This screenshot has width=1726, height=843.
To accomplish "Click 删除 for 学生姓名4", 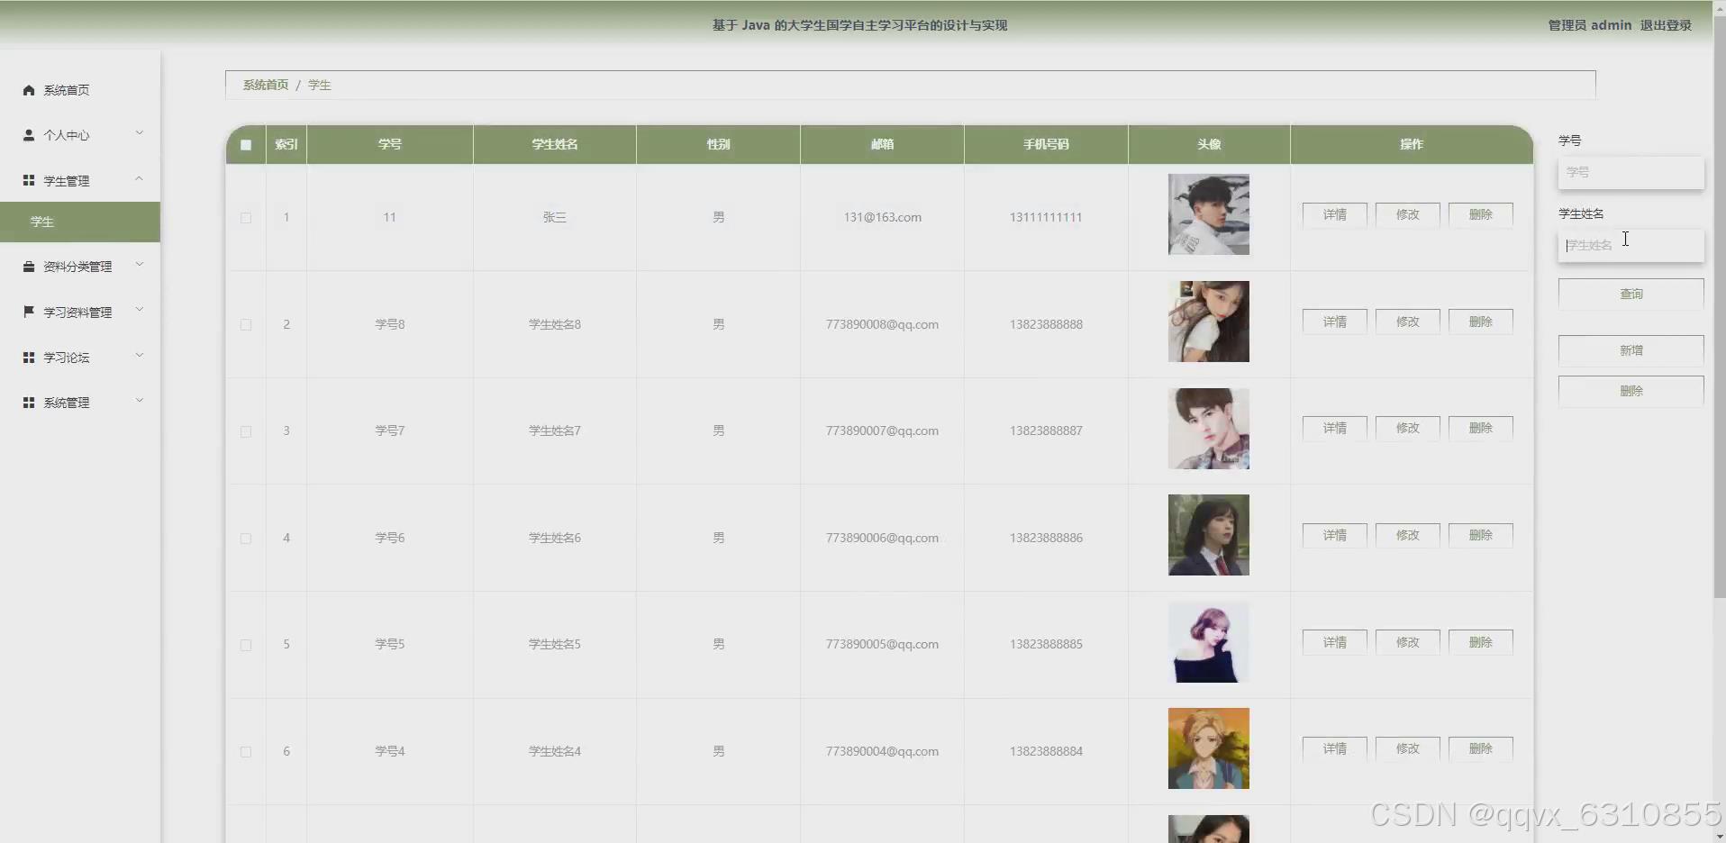I will pos(1480,748).
